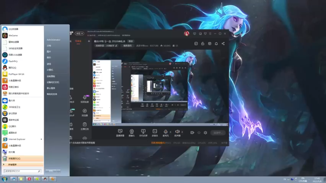Open Browser (浏览器) tool in sidebar
This screenshot has height=183, width=326.
click(x=85, y=113)
